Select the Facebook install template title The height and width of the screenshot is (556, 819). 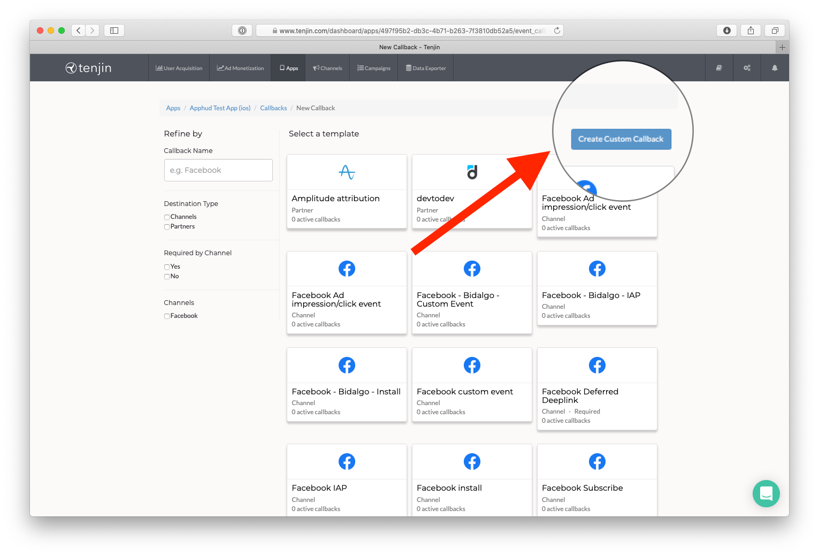[449, 488]
